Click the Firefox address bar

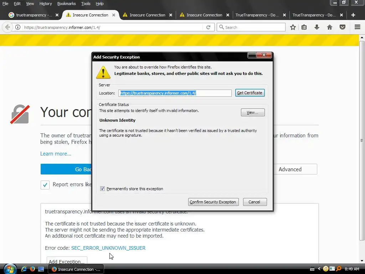pos(113,27)
